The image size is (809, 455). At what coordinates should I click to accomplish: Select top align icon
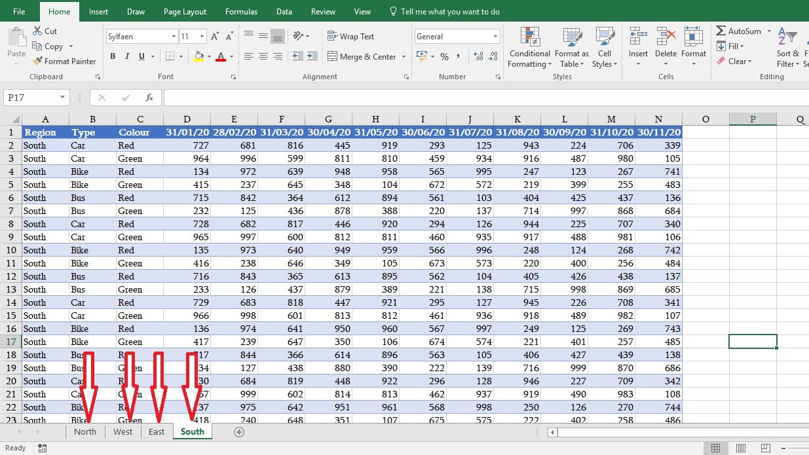coord(249,36)
